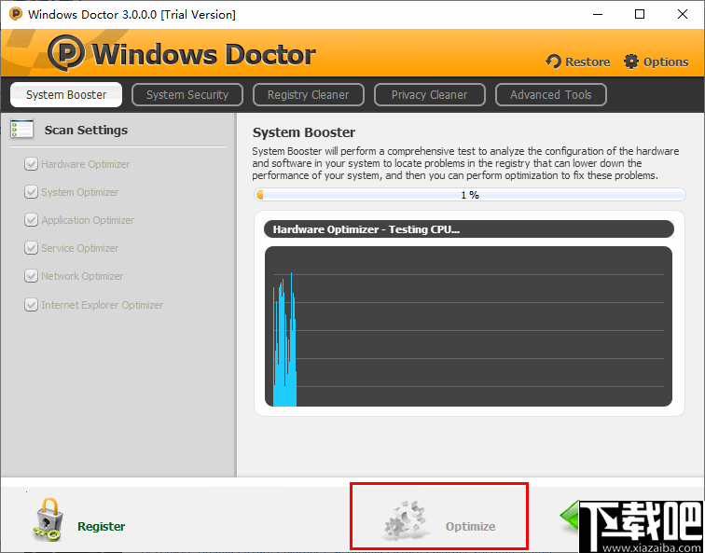The image size is (705, 553).
Task: Click the Optimize button label
Action: 470,527
